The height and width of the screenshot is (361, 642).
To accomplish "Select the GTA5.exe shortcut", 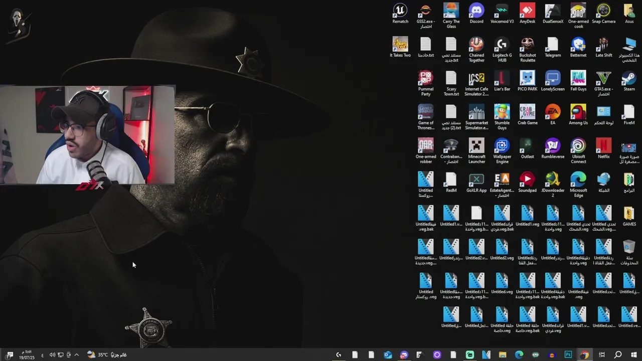I will coord(603,83).
